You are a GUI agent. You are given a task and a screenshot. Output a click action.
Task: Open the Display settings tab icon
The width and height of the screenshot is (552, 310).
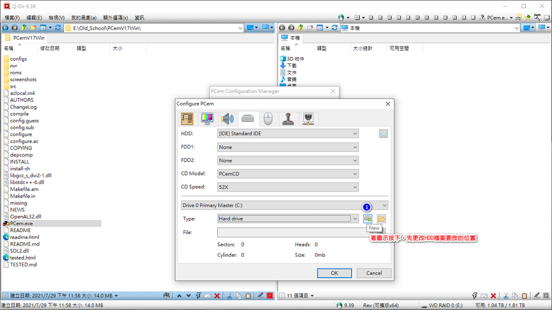coord(207,119)
